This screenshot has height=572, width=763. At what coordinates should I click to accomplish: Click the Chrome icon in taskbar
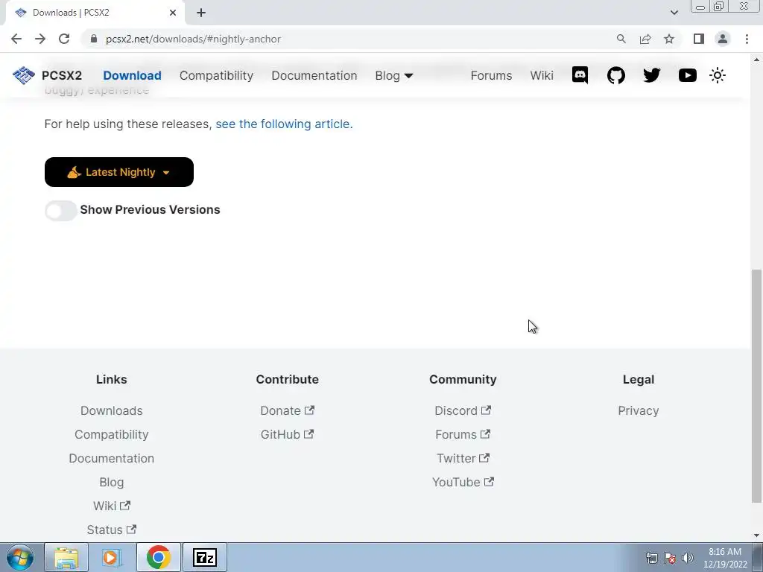[x=158, y=557]
